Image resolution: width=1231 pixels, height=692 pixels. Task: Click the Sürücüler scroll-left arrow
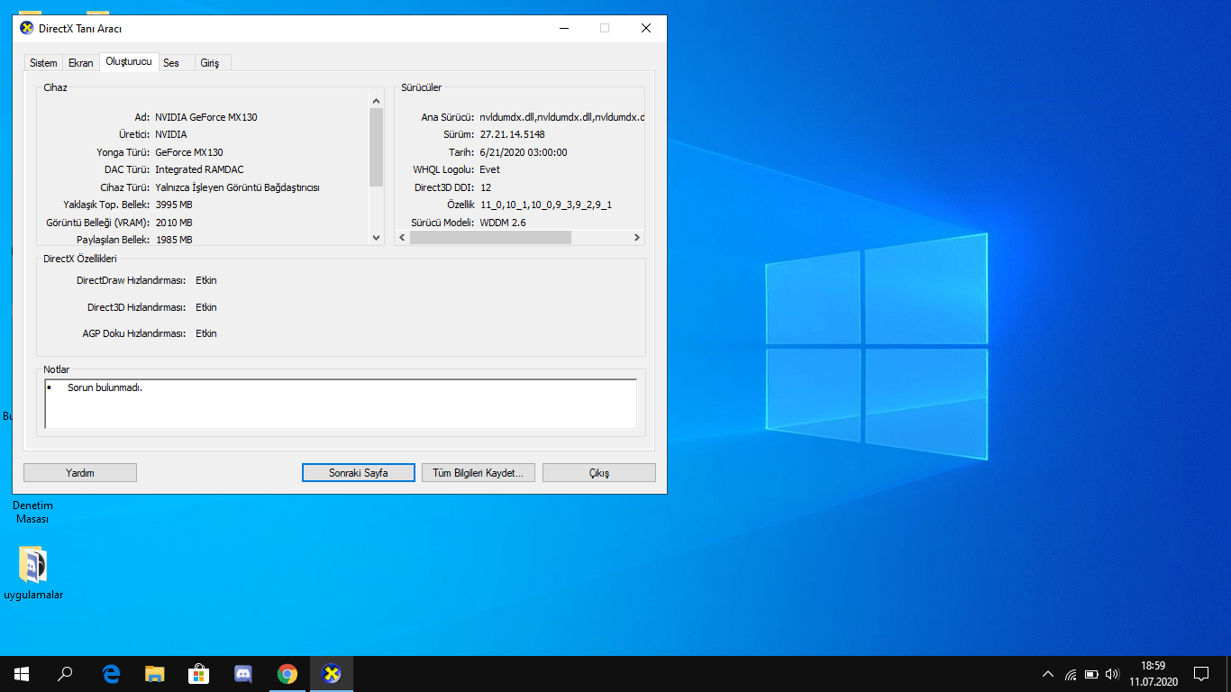[x=403, y=238]
